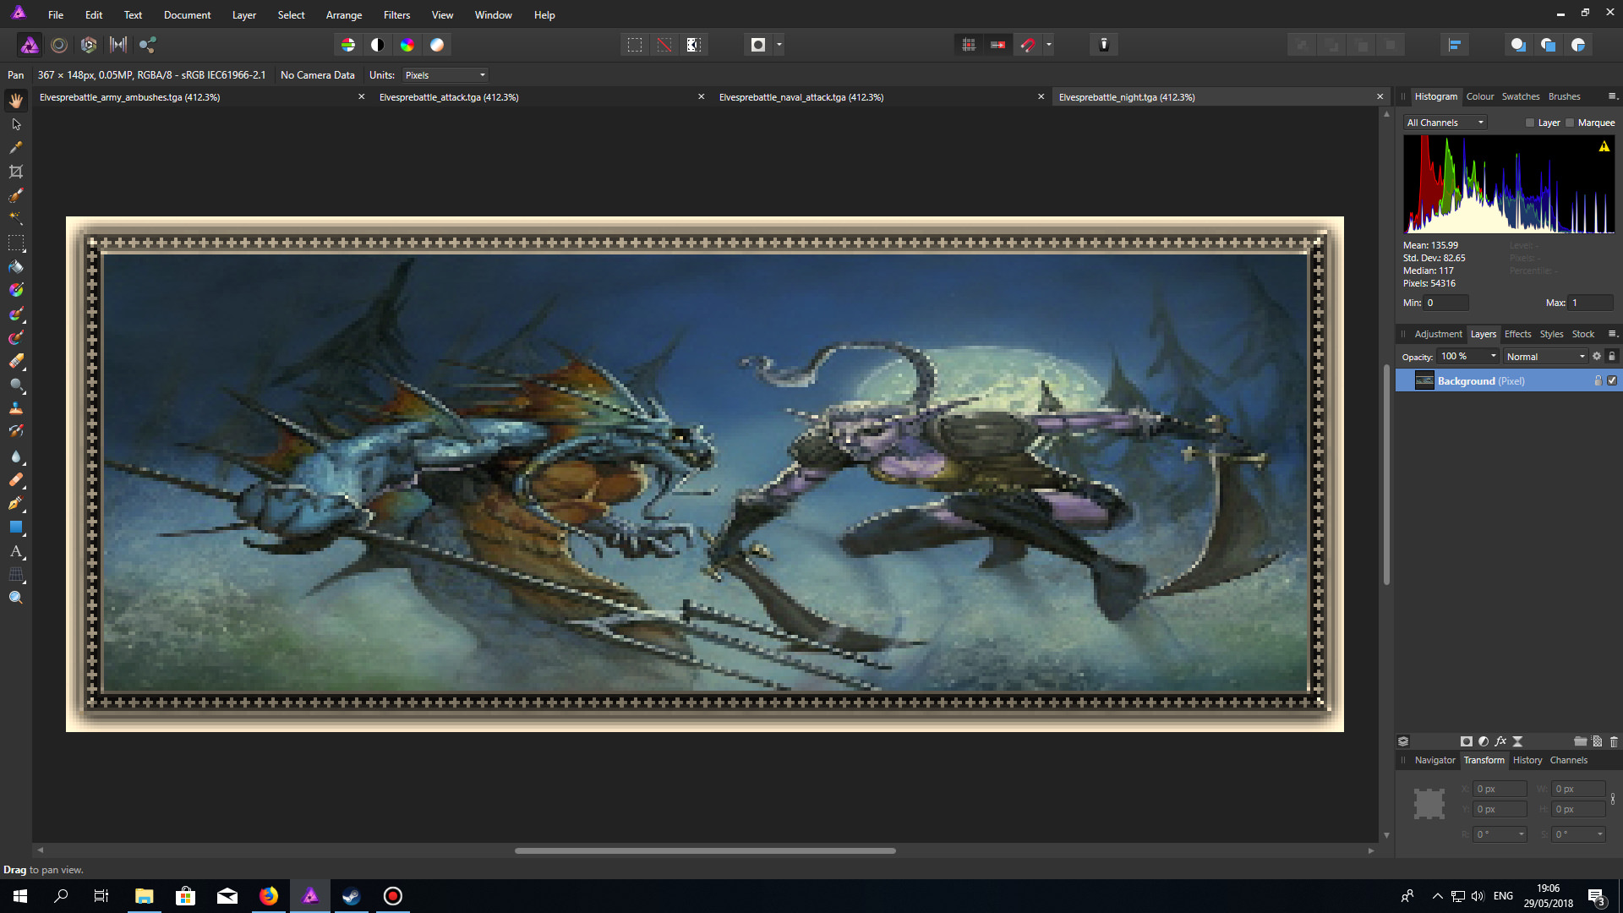
Task: Switch to the Develop Persona
Action: pos(89,45)
